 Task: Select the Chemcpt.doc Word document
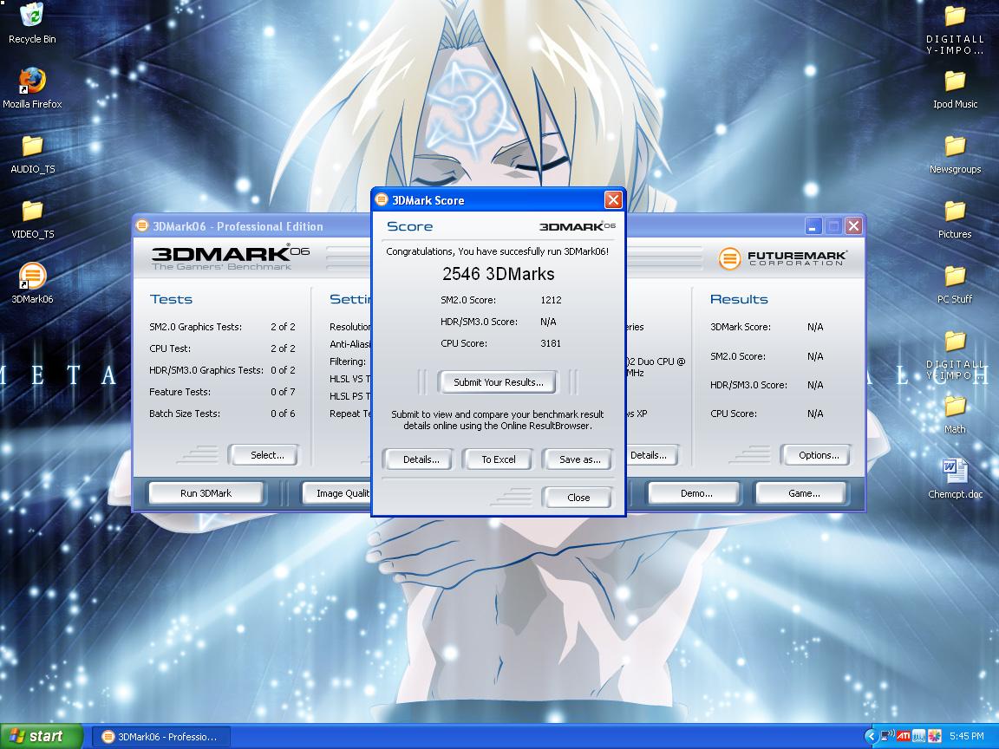(955, 479)
